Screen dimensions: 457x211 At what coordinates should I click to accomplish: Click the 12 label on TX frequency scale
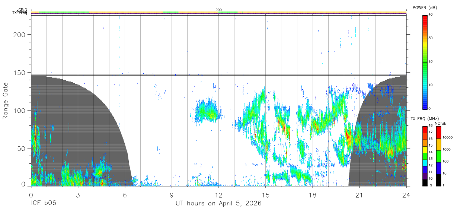pyautogui.click(x=431, y=165)
